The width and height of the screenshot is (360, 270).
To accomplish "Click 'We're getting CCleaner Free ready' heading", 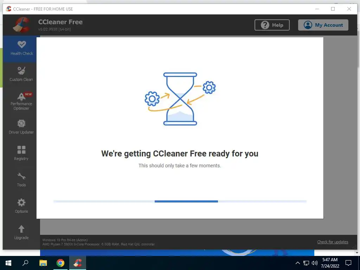I will 180,153.
